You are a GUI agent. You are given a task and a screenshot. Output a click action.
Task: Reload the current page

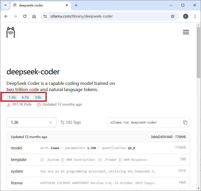pyautogui.click(x=25, y=16)
